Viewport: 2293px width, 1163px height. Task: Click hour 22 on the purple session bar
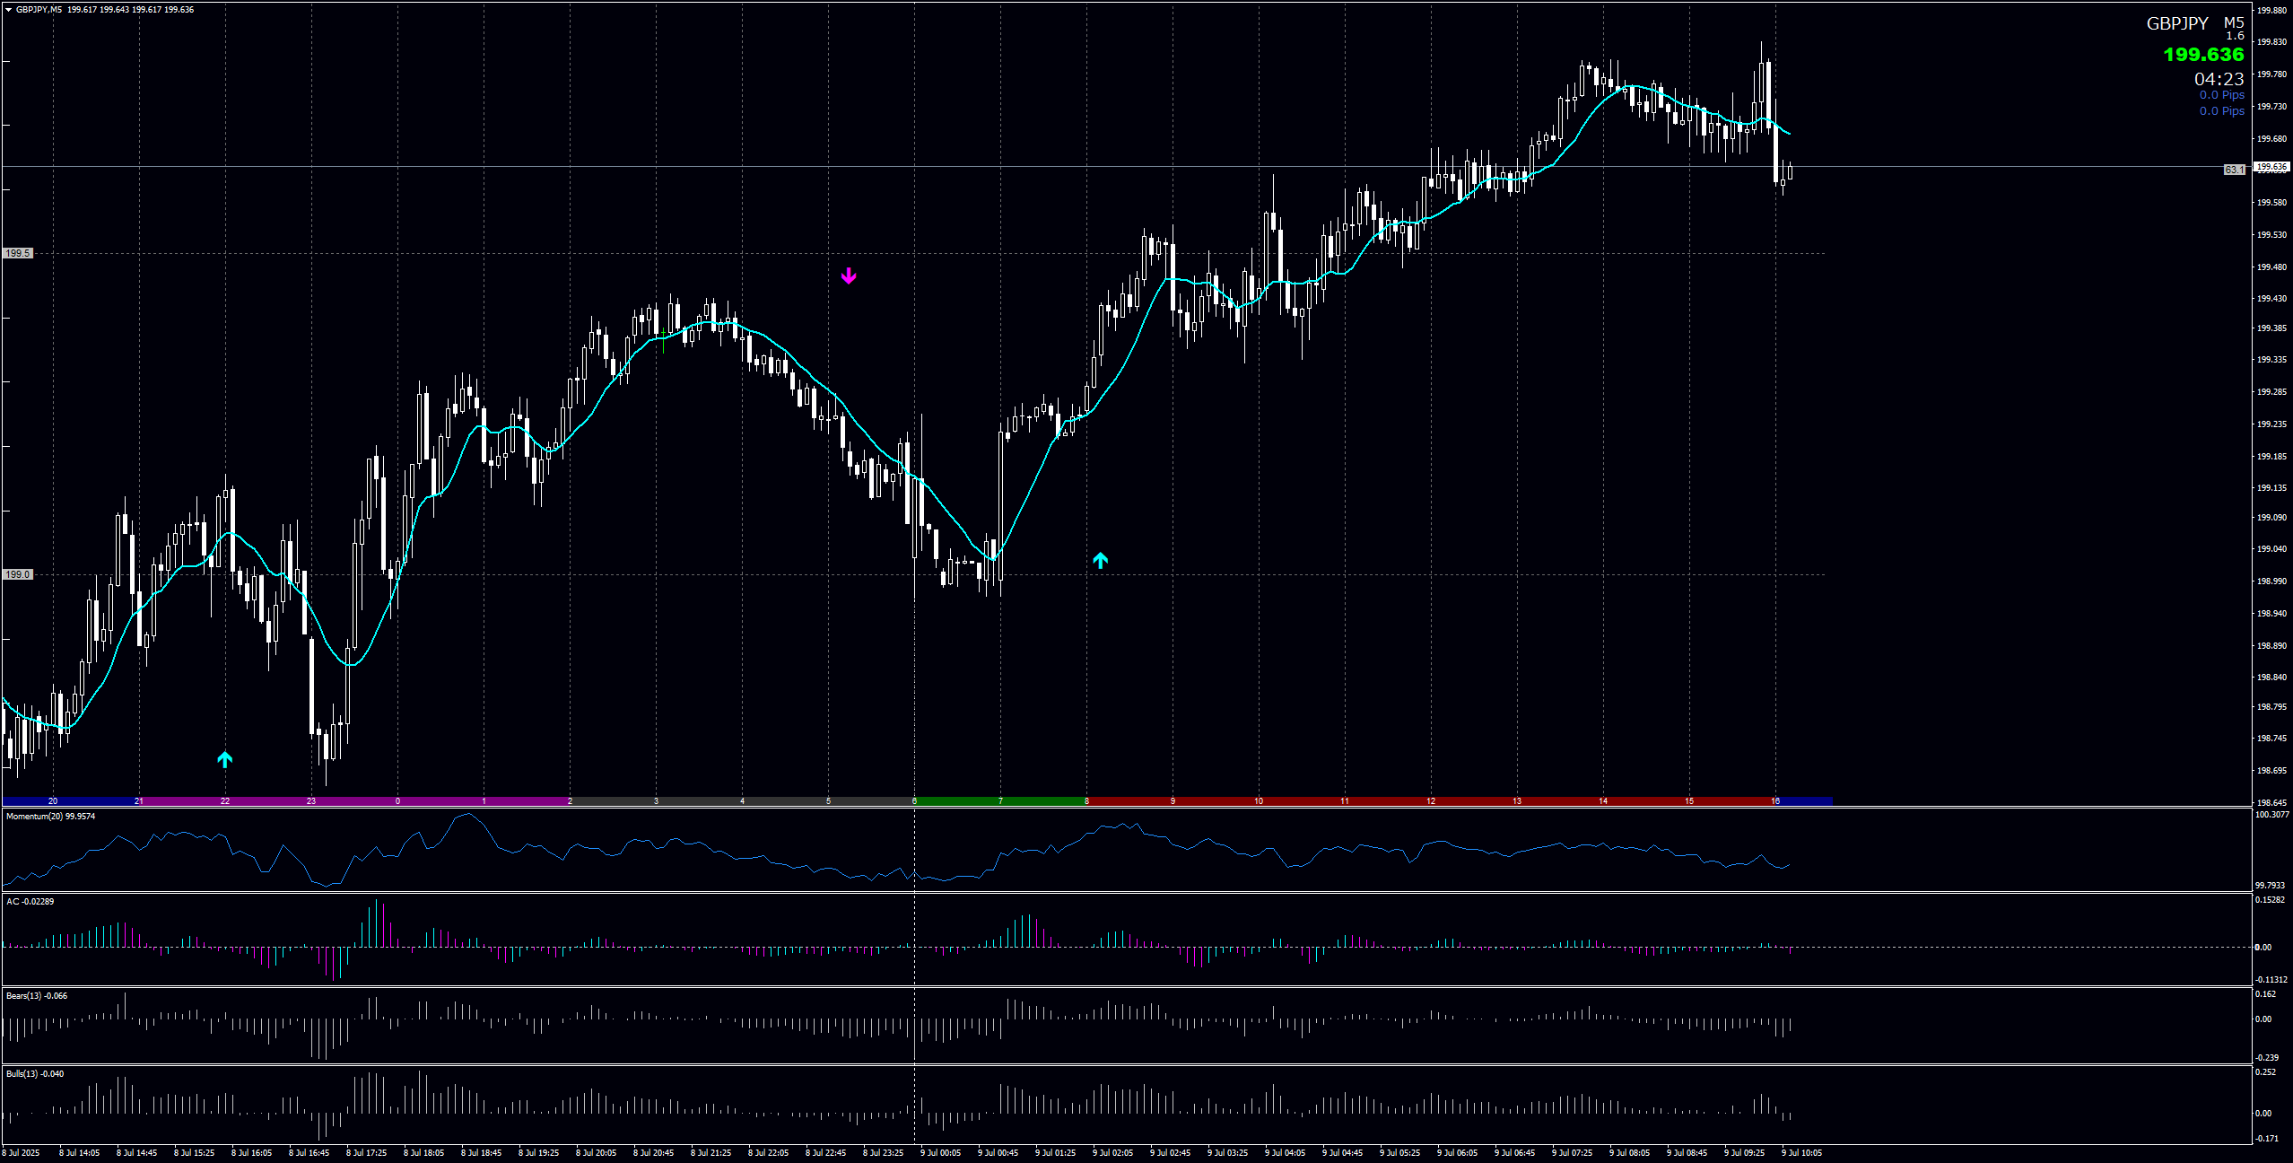225,801
